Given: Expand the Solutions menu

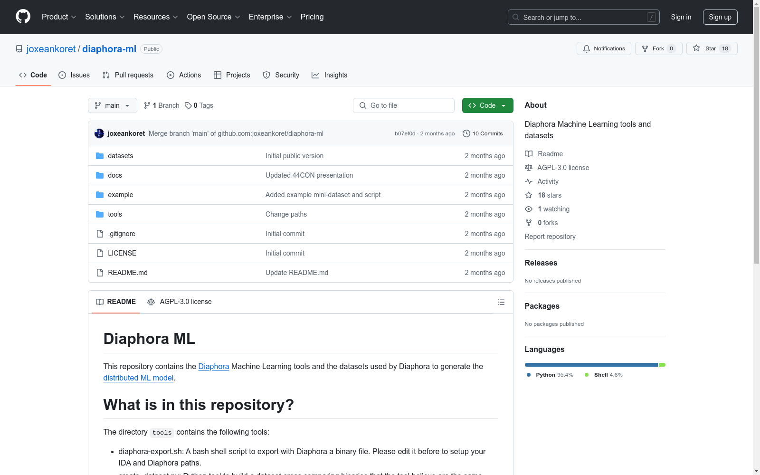Looking at the screenshot, I should [x=105, y=17].
